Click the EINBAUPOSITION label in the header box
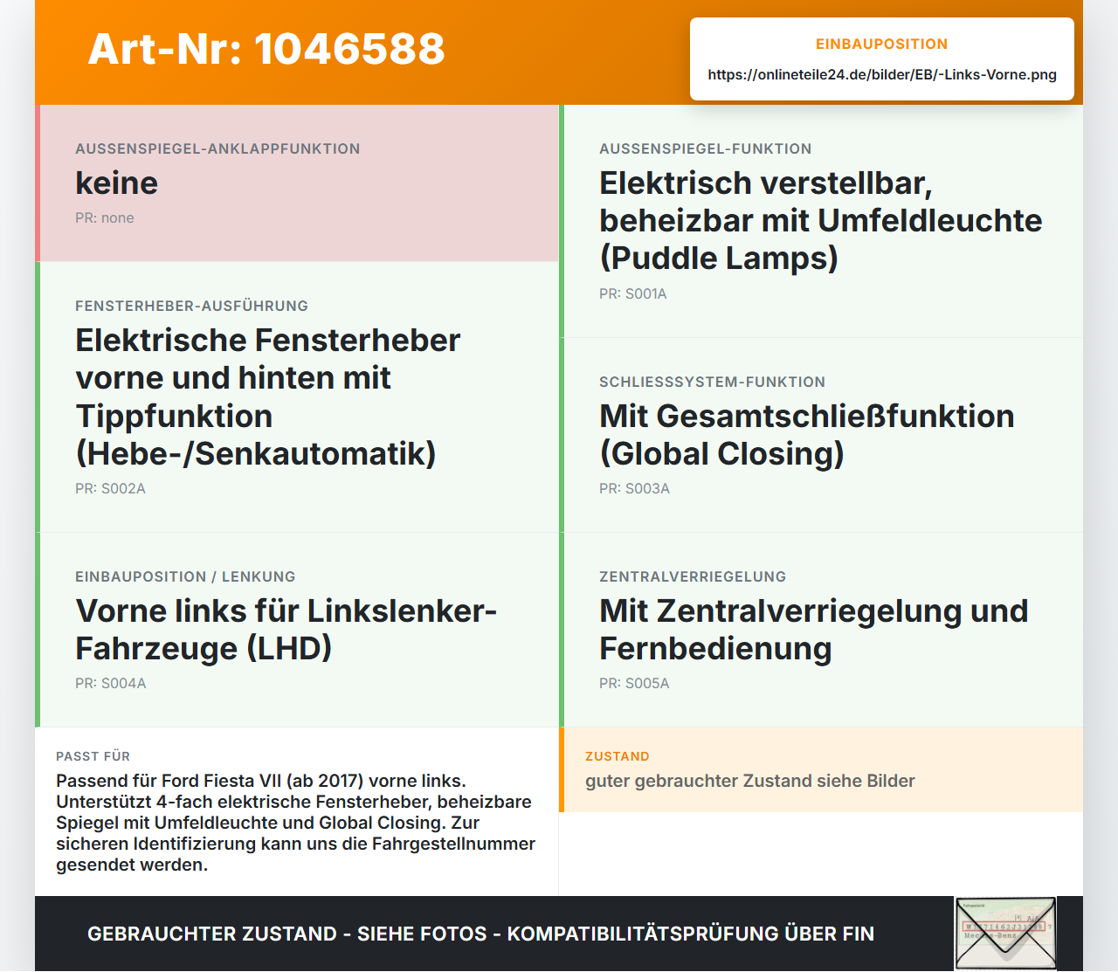Viewport: 1118px width, 972px height. (881, 44)
